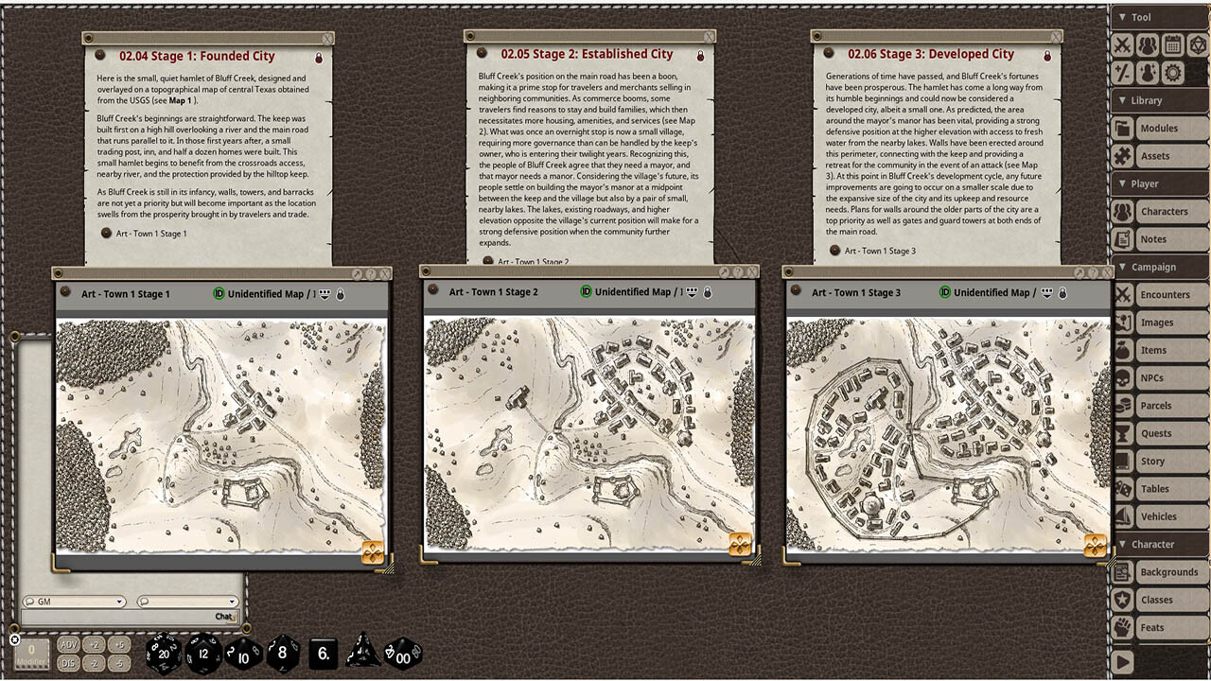Open the Party Sheet icon in Tool panel
This screenshot has height=681, width=1211.
[x=1148, y=44]
